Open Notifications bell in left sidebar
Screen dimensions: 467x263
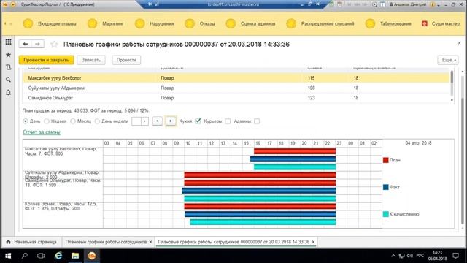tap(8, 93)
